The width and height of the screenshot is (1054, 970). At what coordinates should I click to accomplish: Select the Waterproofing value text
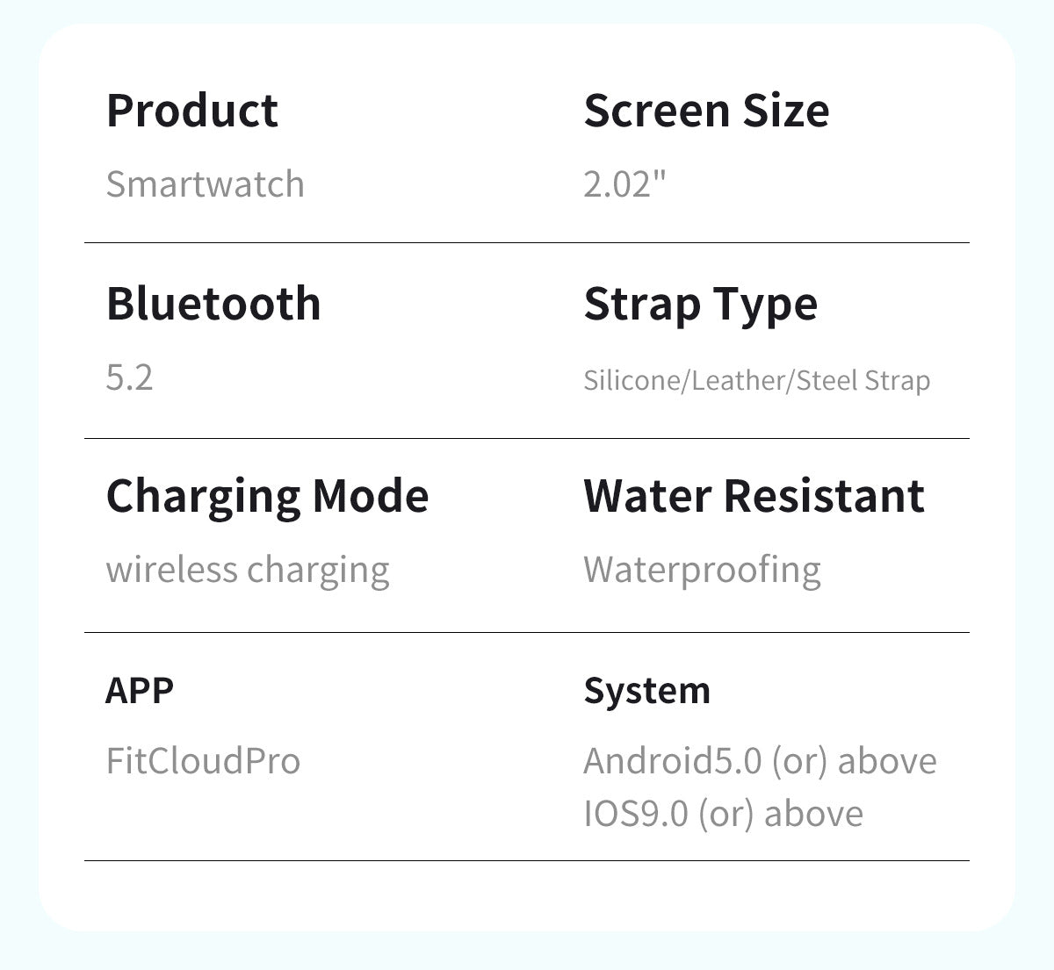point(702,570)
